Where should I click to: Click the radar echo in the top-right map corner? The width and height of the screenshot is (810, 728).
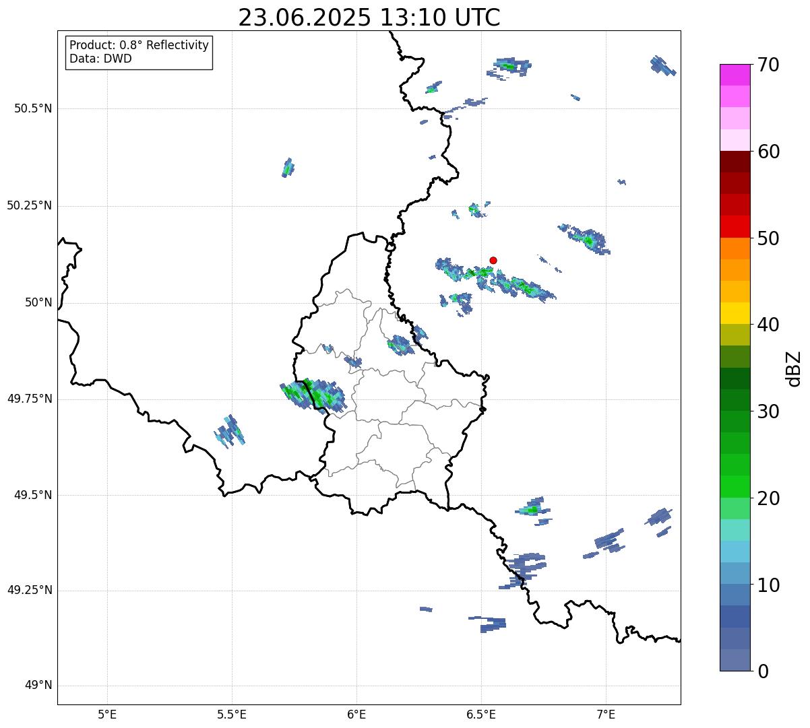click(x=663, y=65)
